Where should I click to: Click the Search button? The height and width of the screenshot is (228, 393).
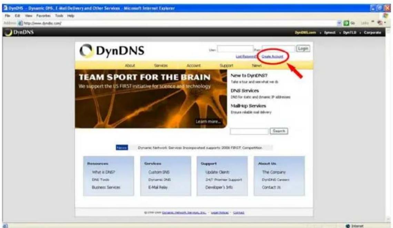click(x=279, y=131)
